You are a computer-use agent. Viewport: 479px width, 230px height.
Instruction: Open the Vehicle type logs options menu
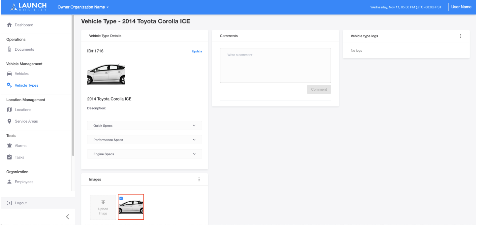click(x=461, y=36)
